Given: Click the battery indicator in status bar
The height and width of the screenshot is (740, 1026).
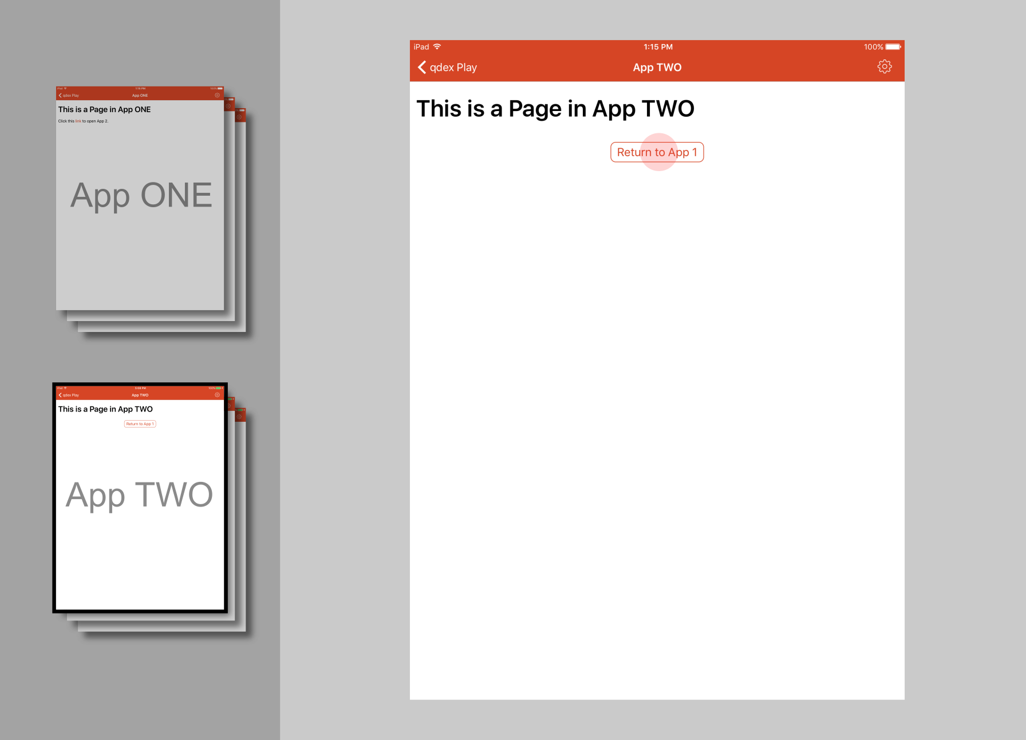Looking at the screenshot, I should (893, 47).
